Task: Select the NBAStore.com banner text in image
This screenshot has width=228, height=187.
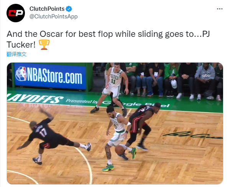Action: 54,76
